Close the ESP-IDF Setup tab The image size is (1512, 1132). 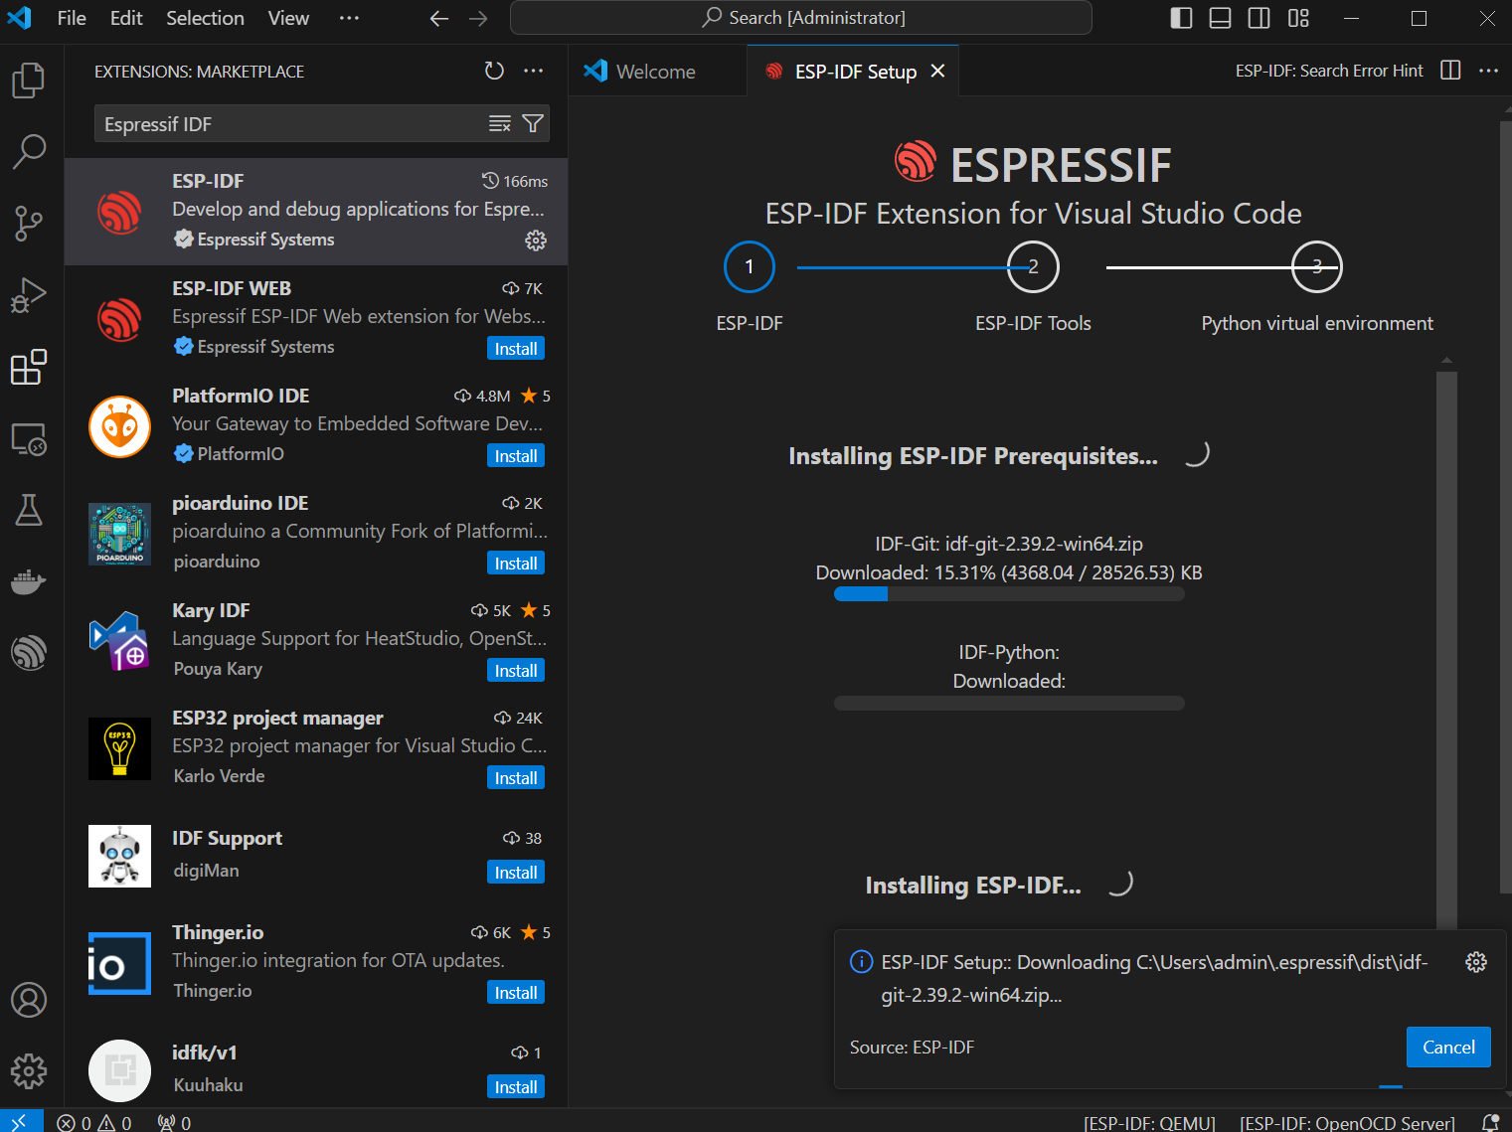tap(937, 71)
